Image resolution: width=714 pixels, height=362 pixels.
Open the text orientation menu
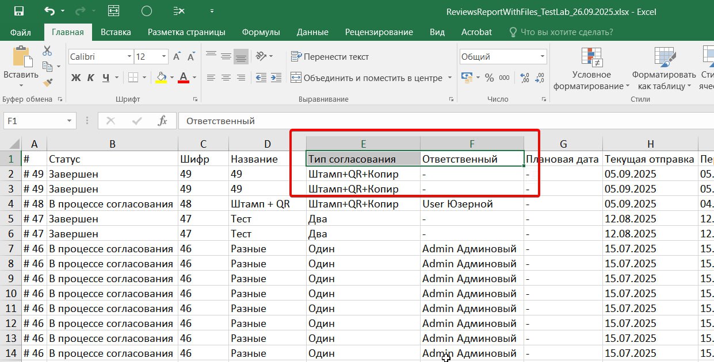pyautogui.click(x=264, y=56)
